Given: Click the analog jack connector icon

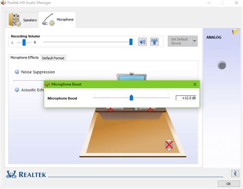Looking at the screenshot, I should pos(222,65).
